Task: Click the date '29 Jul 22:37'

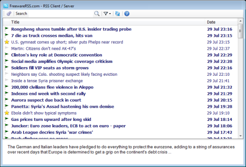Action: 218,48
